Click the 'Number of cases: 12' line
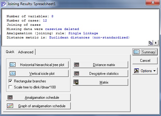 coord(27,21)
